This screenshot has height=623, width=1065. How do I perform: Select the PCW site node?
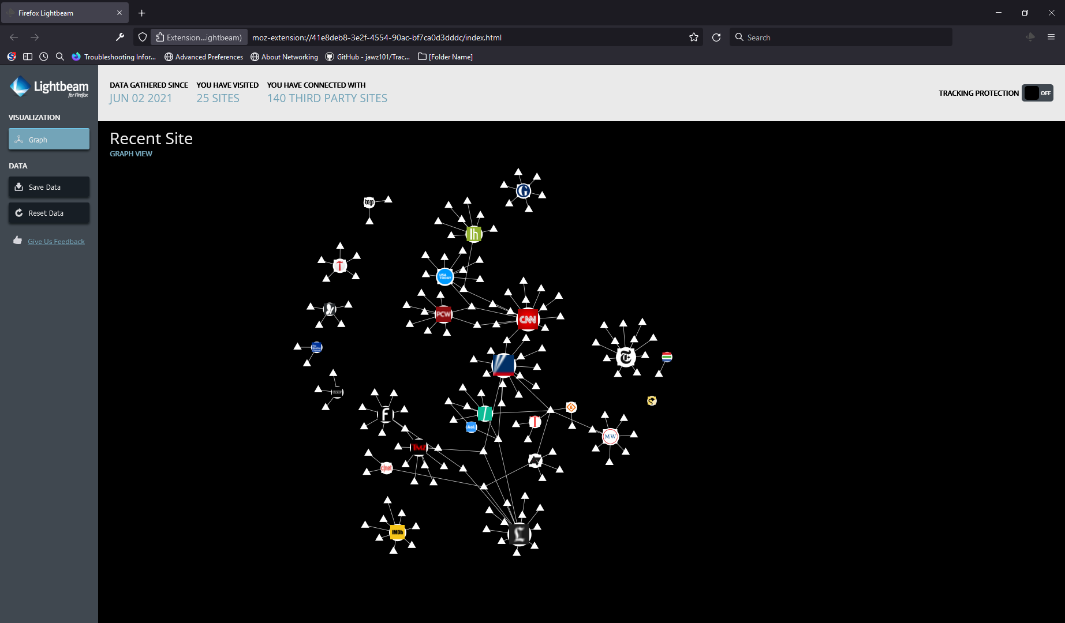[x=443, y=314]
